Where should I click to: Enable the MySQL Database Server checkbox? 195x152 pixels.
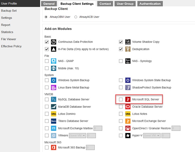coord(47,99)
